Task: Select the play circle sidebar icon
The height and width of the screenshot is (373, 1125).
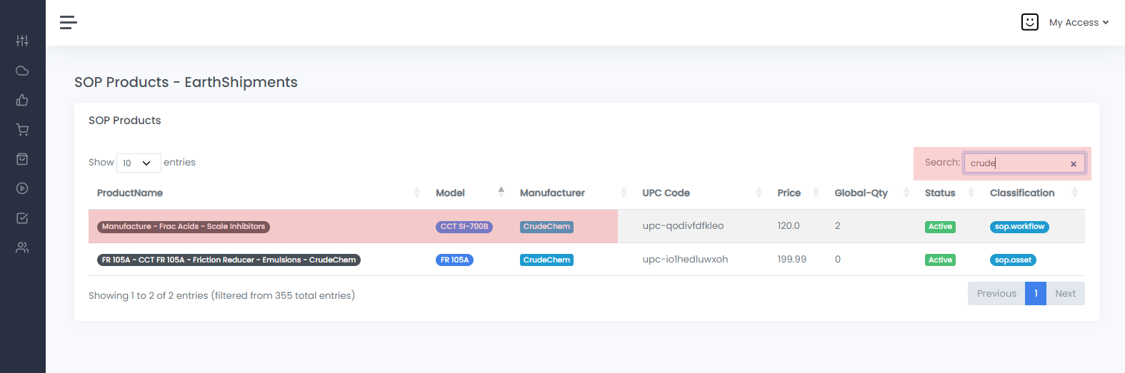Action: pyautogui.click(x=22, y=188)
